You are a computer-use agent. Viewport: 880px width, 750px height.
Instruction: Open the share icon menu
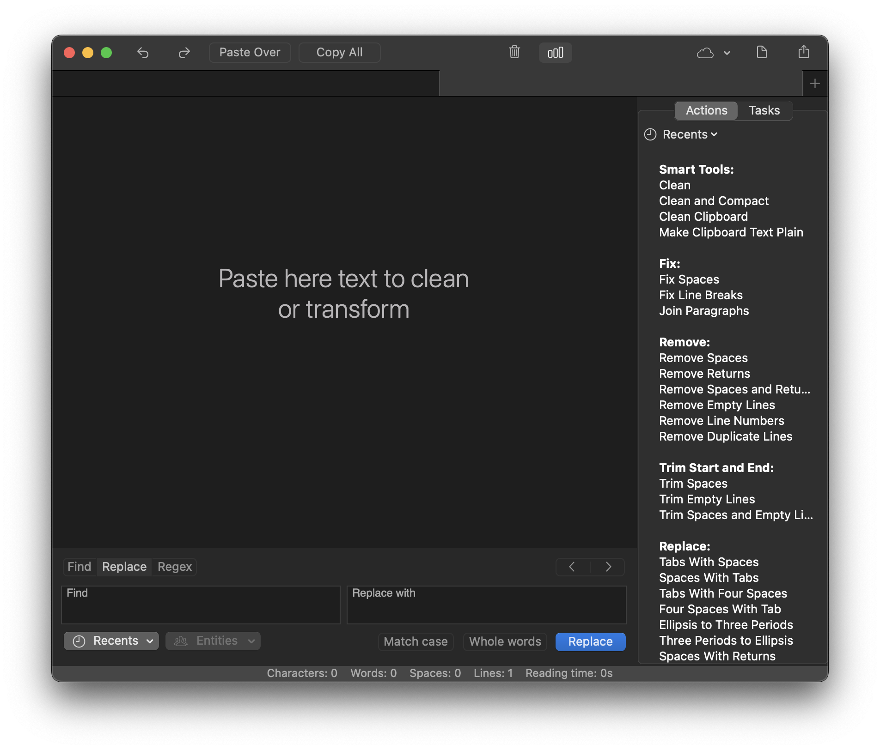804,52
